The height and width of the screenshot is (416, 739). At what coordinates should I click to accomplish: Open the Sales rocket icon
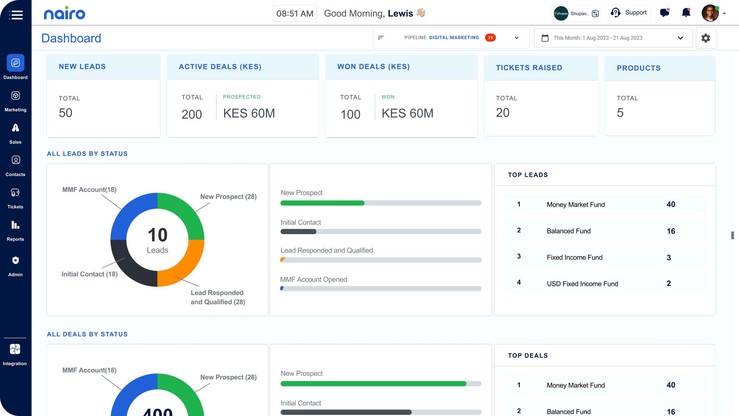click(x=16, y=128)
